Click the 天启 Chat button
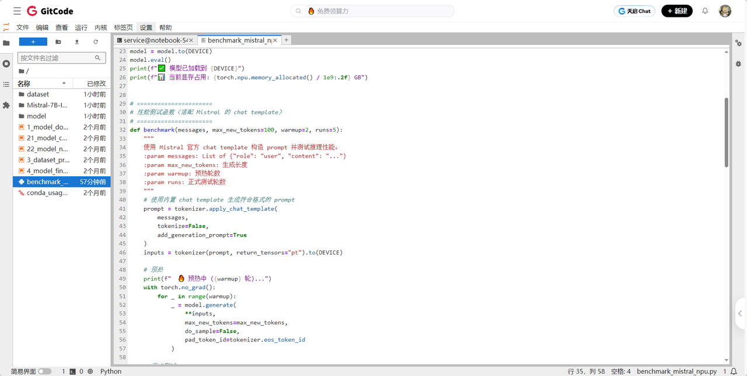This screenshot has height=376, width=747. pos(634,11)
